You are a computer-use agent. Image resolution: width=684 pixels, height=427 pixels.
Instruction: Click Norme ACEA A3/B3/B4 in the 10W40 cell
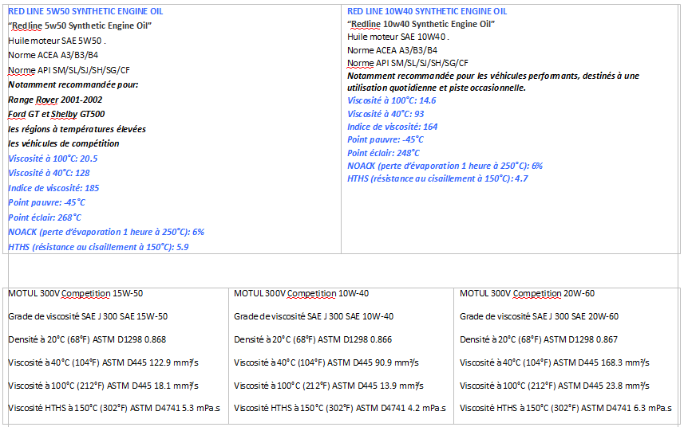pyautogui.click(x=392, y=50)
